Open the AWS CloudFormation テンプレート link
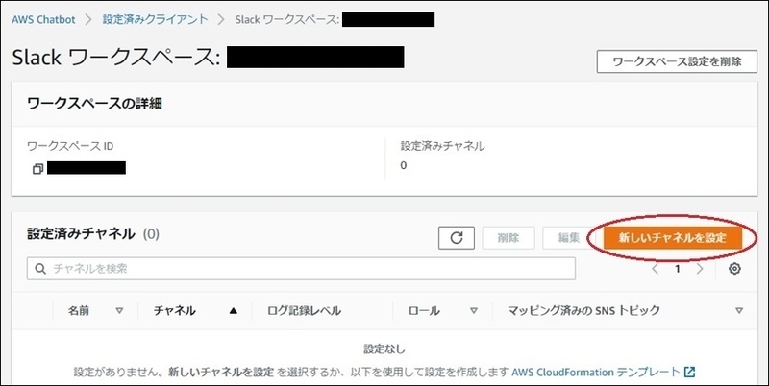 pos(596,372)
